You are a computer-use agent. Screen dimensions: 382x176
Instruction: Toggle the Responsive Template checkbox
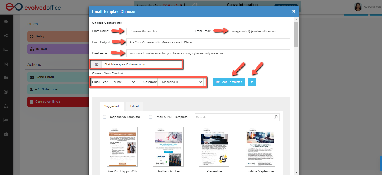click(x=105, y=117)
